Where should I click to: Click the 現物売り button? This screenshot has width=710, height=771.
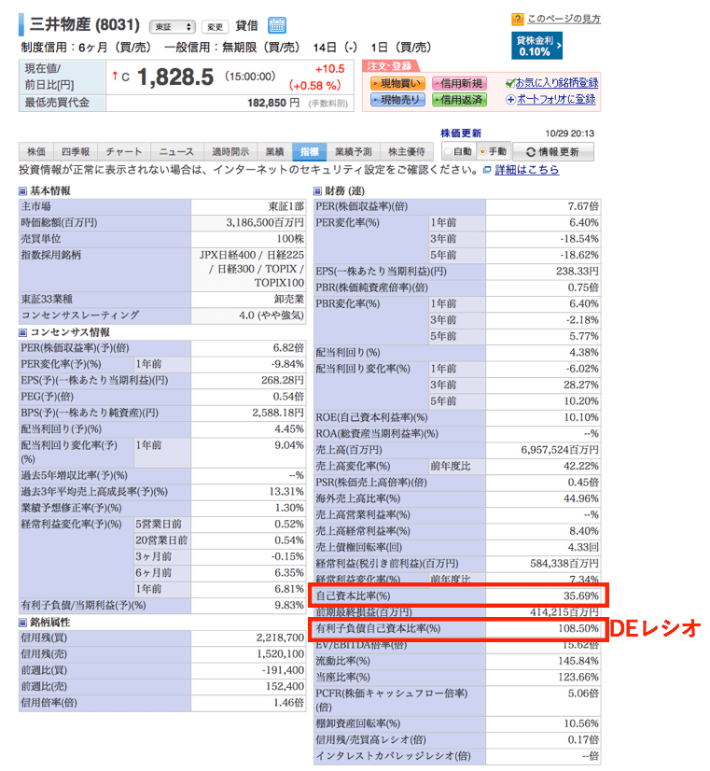pos(397,100)
